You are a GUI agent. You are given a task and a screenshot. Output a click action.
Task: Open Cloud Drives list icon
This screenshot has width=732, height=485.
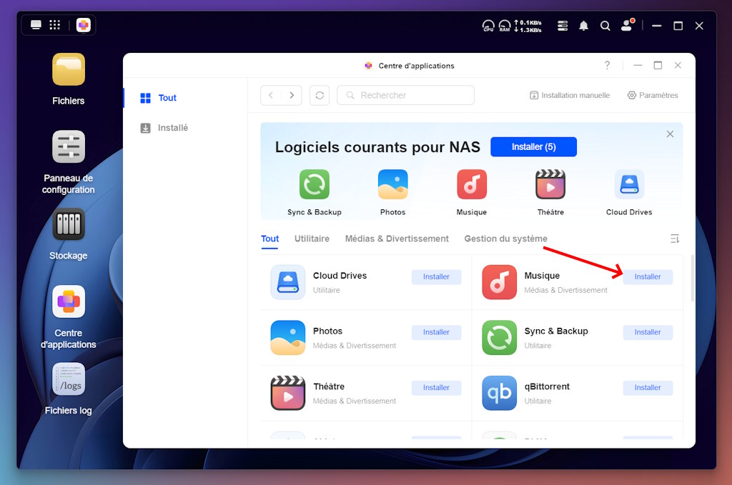pos(288,282)
